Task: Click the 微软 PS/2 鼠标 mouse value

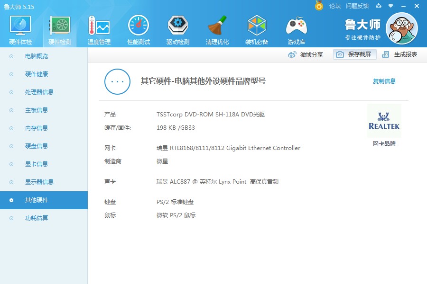Action: (176, 215)
